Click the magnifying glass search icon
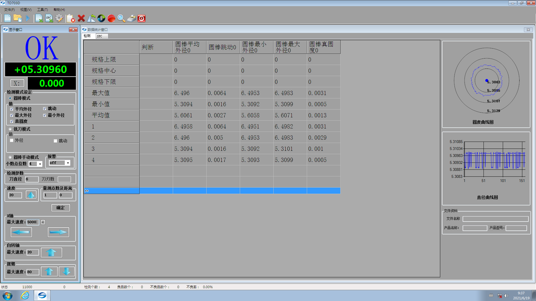536x301 pixels. tap(121, 18)
